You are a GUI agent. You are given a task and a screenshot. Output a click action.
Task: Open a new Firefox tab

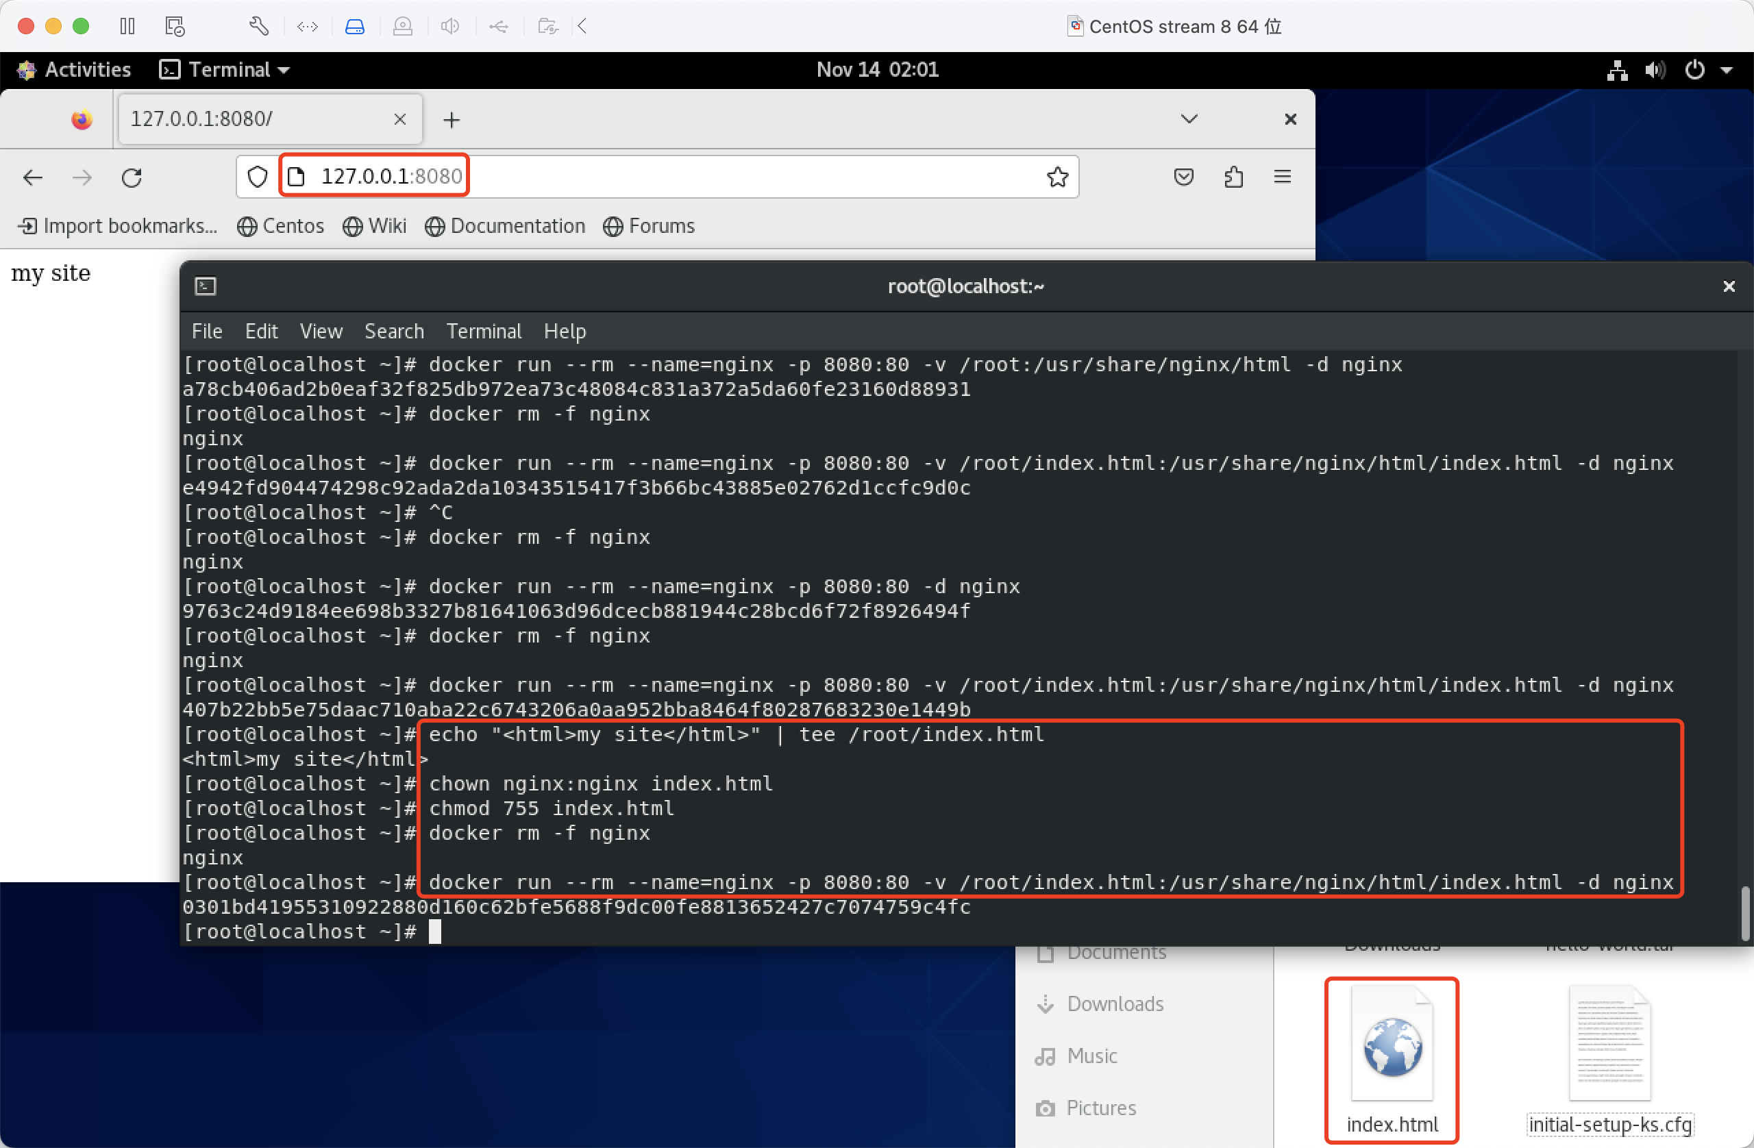click(452, 119)
